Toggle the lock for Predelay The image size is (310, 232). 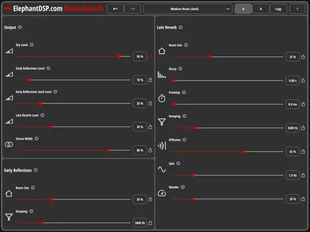click(x=303, y=104)
